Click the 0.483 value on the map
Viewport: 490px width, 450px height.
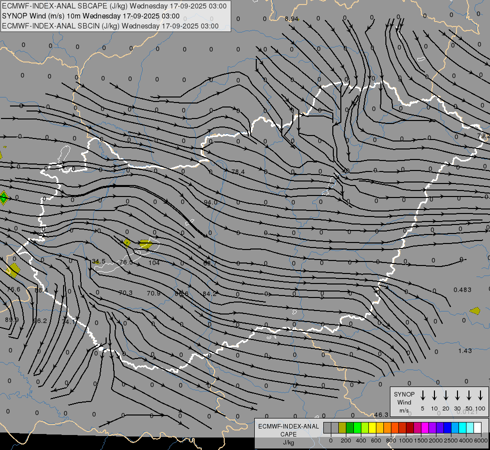coord(462,290)
